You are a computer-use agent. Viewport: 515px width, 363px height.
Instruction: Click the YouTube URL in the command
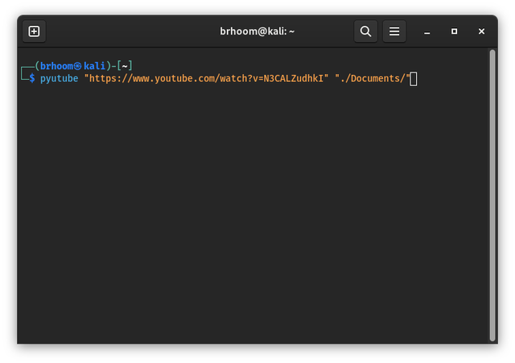(206, 78)
